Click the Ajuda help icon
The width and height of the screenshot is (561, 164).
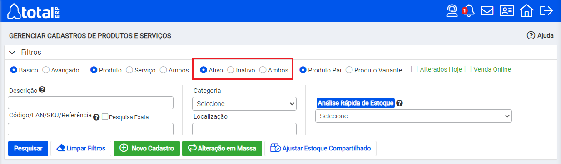[531, 35]
